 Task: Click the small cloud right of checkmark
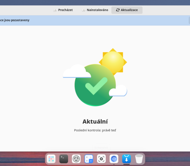point(118,91)
